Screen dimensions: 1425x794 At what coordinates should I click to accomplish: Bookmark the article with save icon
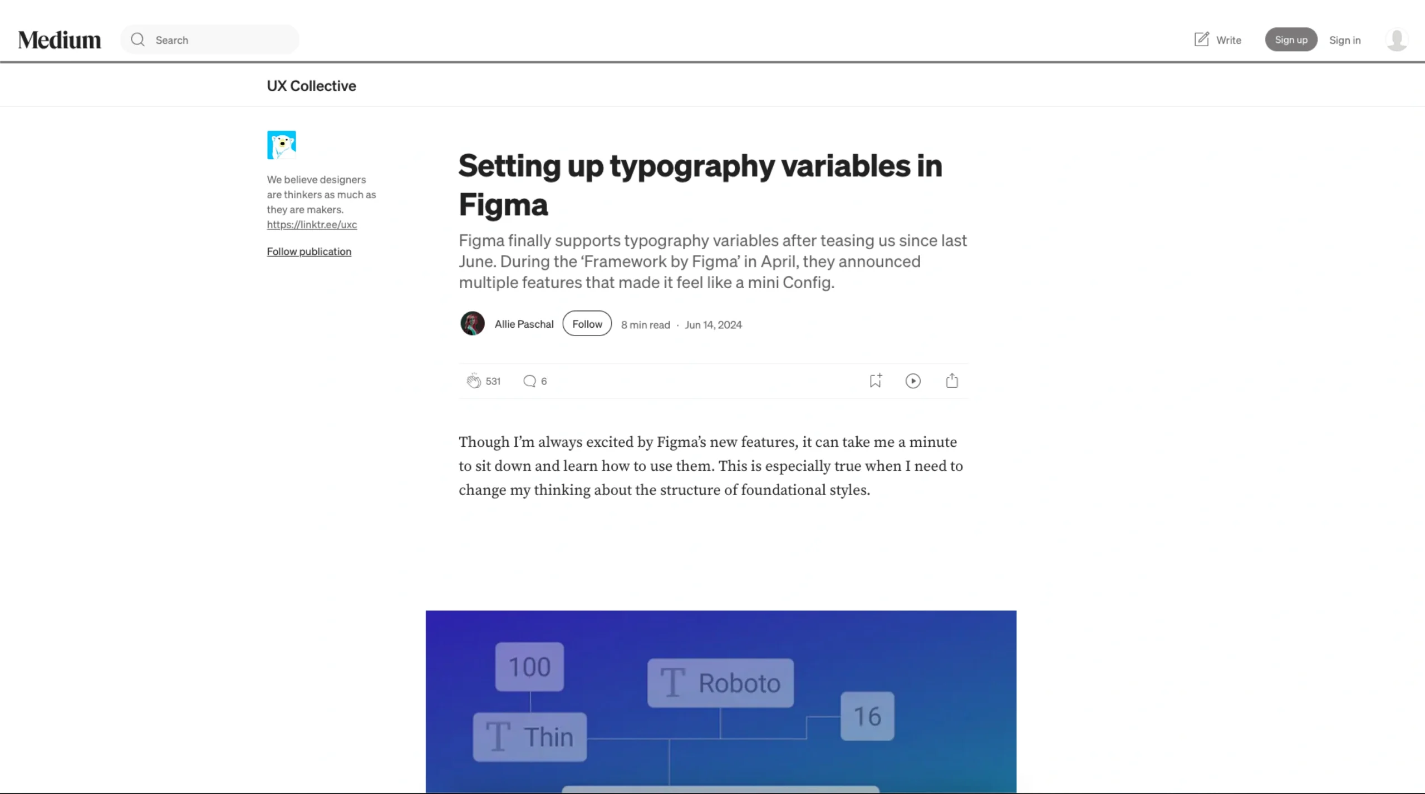click(875, 381)
